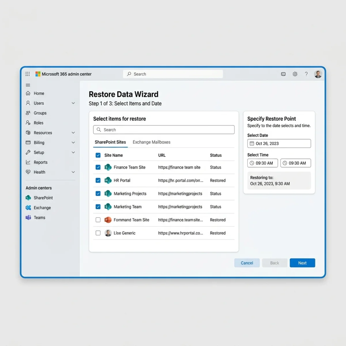Click Restored status for Lise Generic
The width and height of the screenshot is (346, 346).
click(x=218, y=233)
